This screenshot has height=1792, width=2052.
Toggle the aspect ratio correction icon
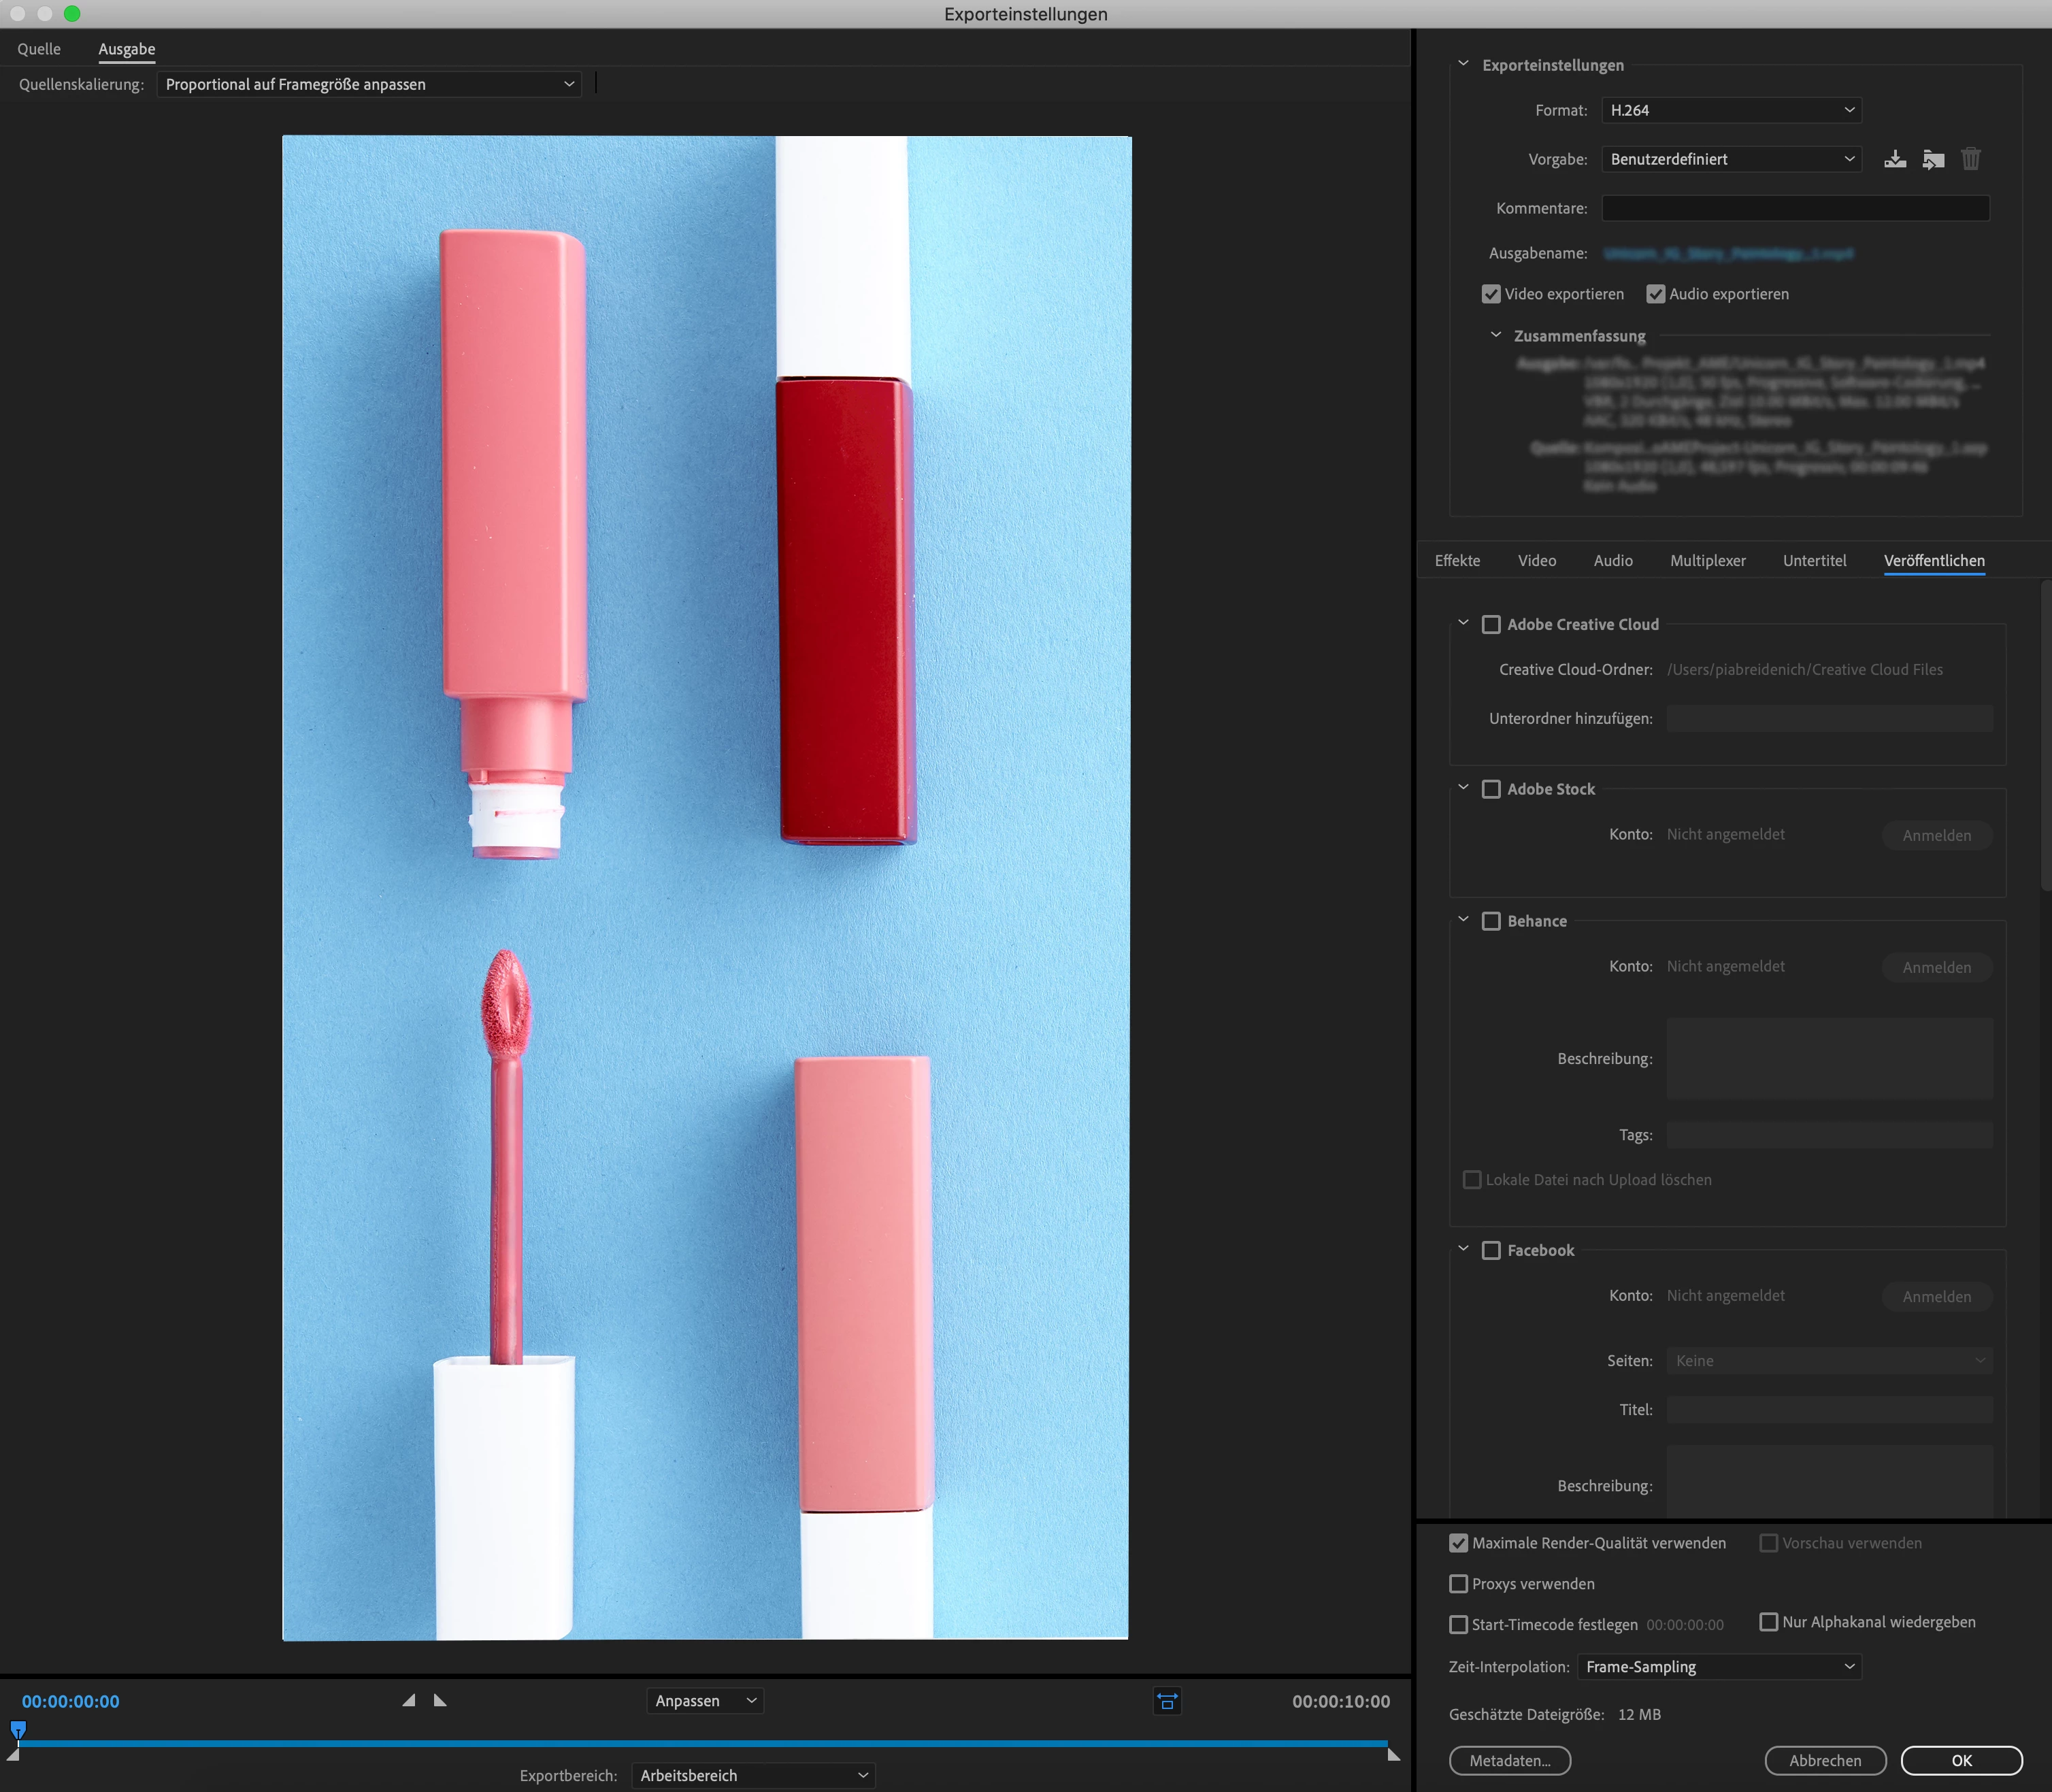1167,1701
